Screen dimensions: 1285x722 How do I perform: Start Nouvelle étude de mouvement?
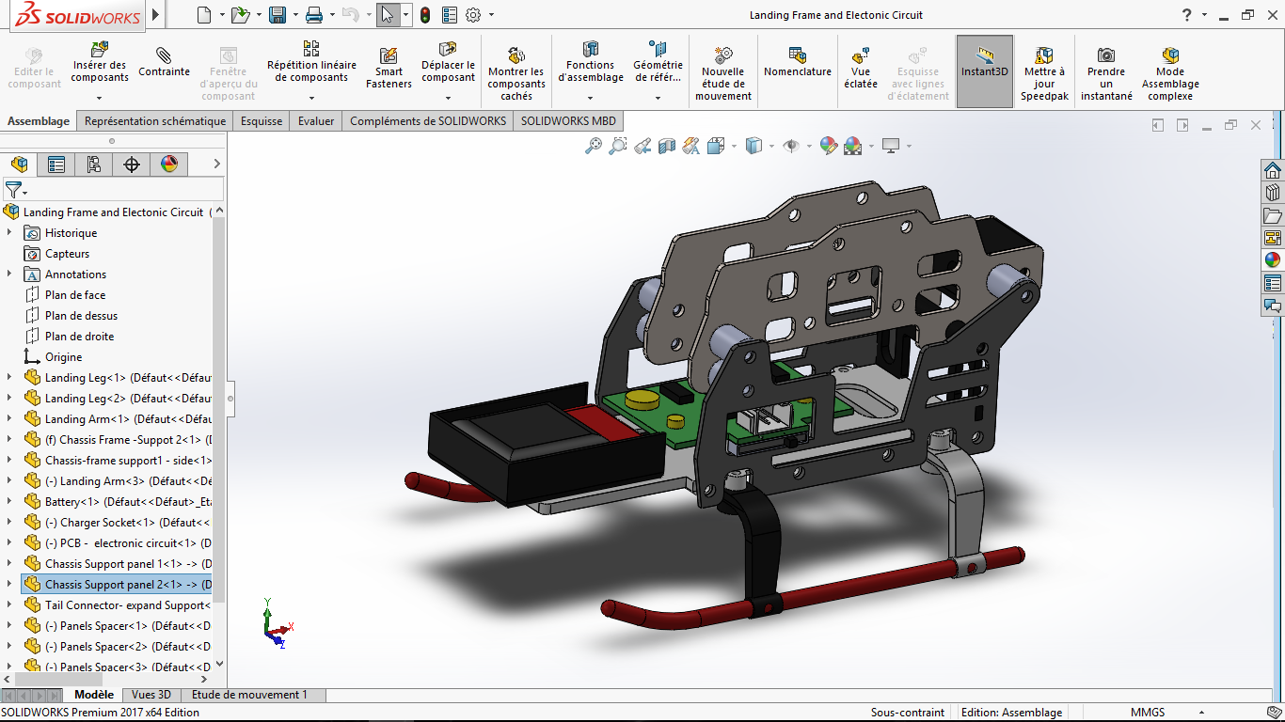[722, 73]
